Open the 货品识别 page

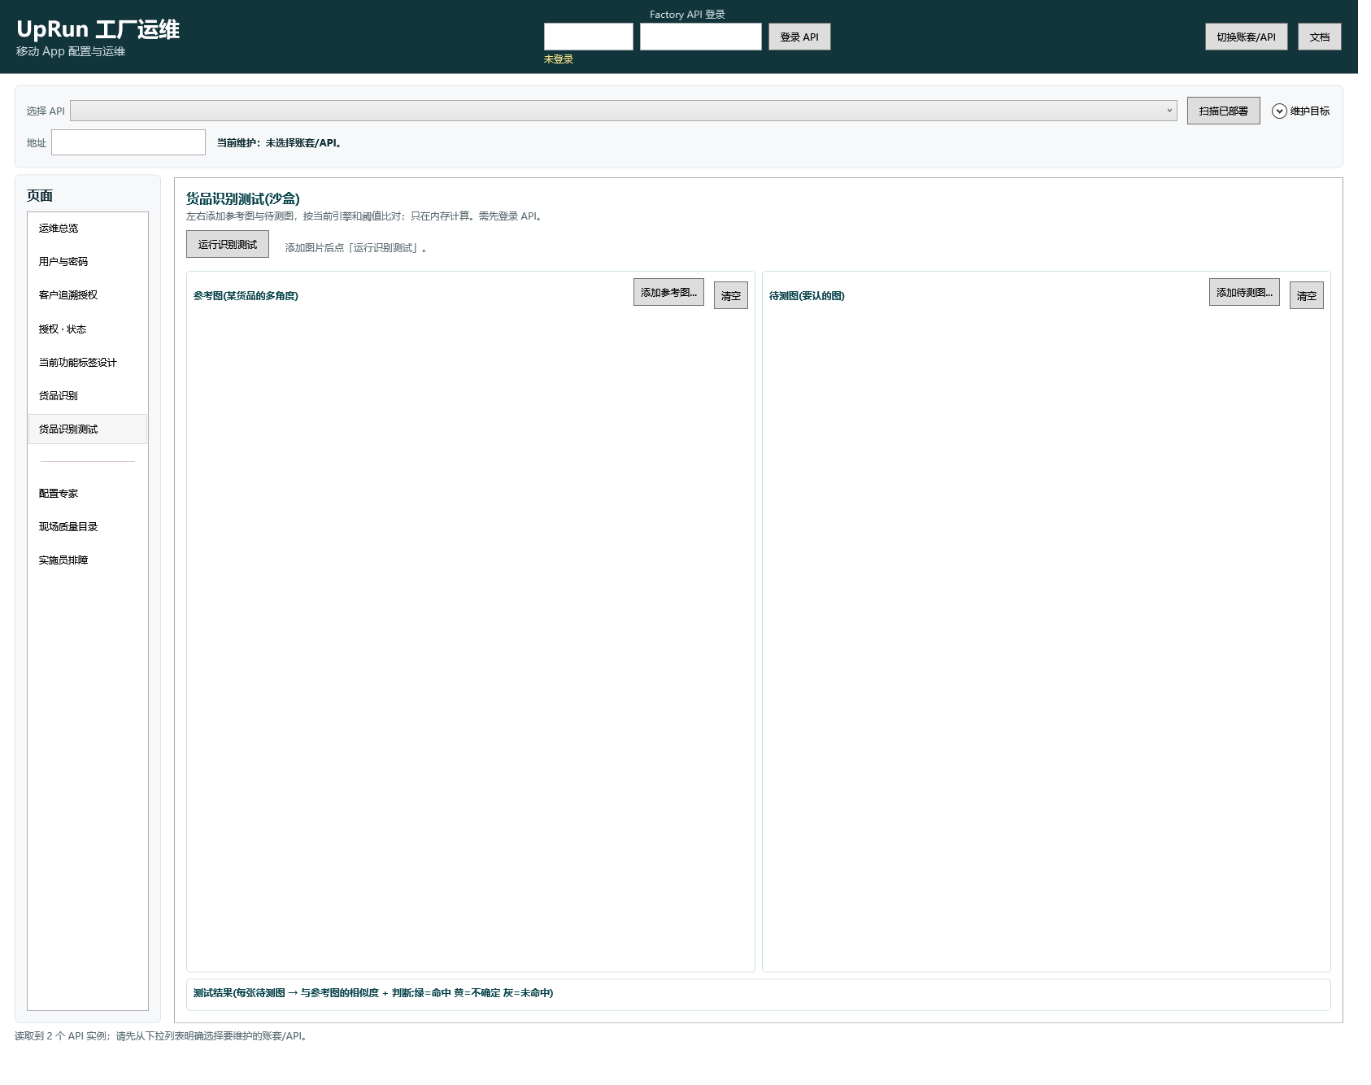tap(88, 396)
